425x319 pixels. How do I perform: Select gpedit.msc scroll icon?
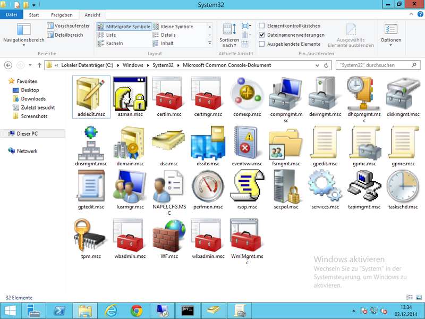325,142
